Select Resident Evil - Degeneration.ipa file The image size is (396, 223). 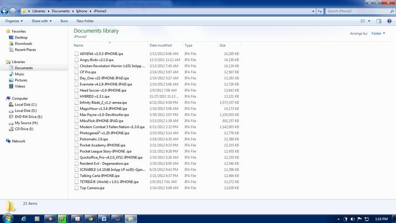click(x=104, y=163)
